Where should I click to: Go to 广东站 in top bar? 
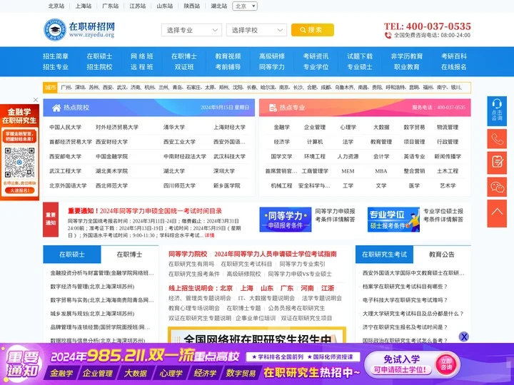click(x=111, y=6)
